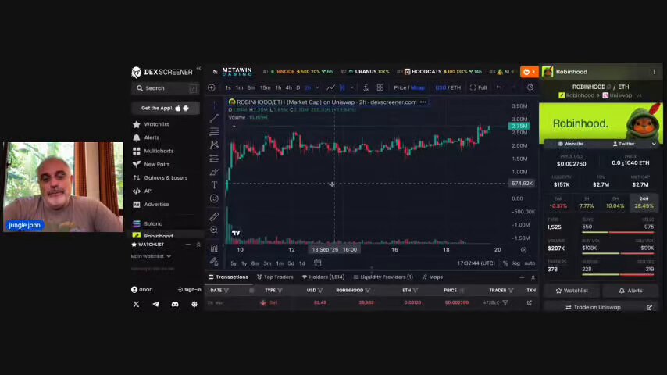Screen dimensions: 667x375
Task: Toggle chart to Price mode
Action: (400, 87)
